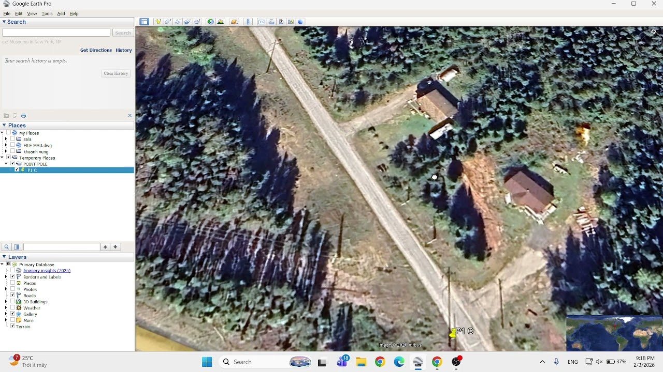This screenshot has height=372, width=663.
Task: Click the Clear History button
Action: (x=116, y=73)
